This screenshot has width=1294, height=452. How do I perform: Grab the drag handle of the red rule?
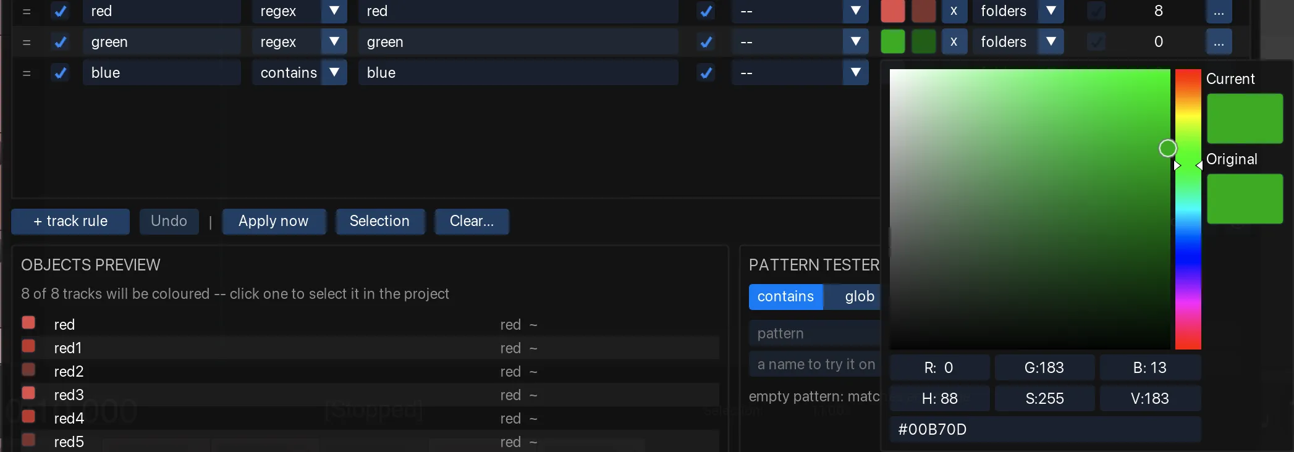point(27,11)
